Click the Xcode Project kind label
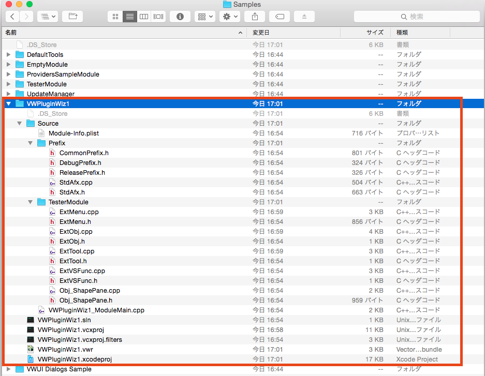The height and width of the screenshot is (376, 485). 417,359
